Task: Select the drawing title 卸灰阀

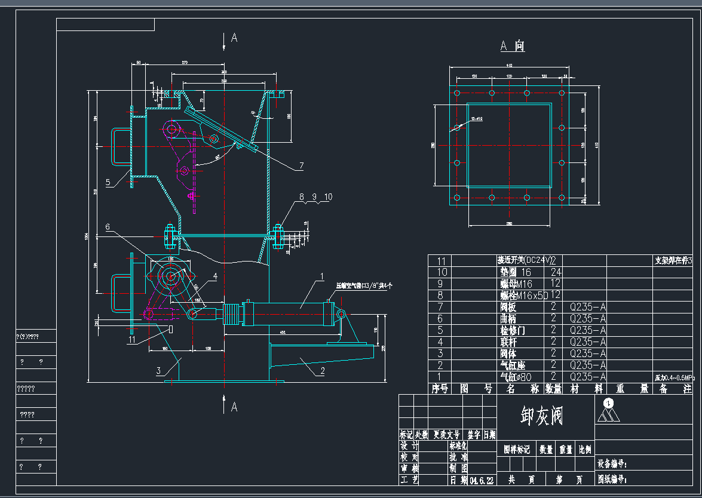Action: pos(544,416)
